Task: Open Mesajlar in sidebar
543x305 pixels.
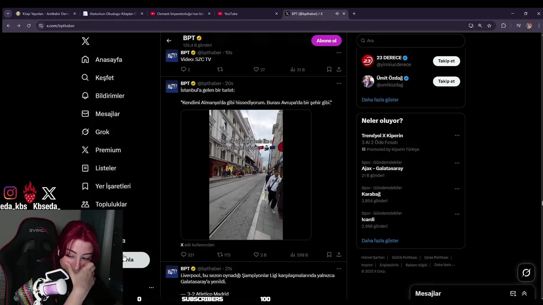Action: point(101,114)
